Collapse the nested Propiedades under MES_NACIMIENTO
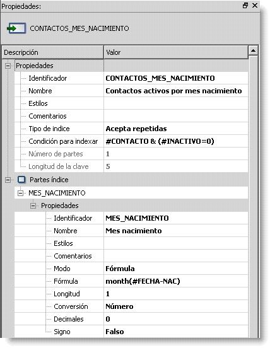This screenshot has width=270, height=348. coord(33,206)
